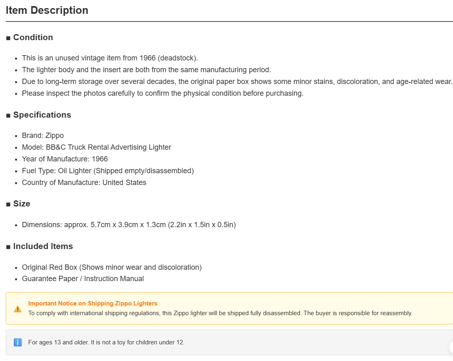Click the Brand: Zippo line
Image resolution: width=453 pixels, height=361 pixels.
tap(43, 135)
